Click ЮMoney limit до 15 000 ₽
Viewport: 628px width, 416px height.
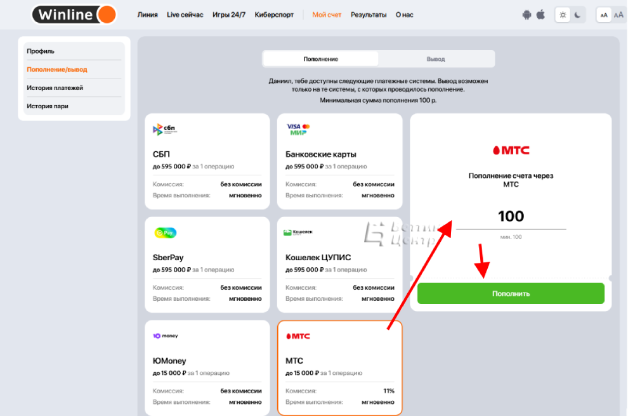[169, 373]
